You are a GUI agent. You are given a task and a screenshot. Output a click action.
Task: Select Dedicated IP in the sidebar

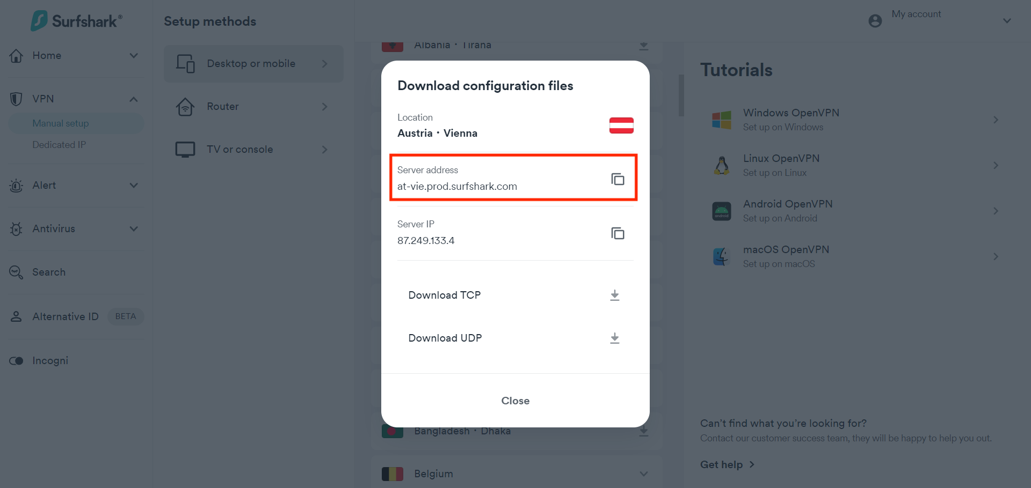click(x=59, y=145)
